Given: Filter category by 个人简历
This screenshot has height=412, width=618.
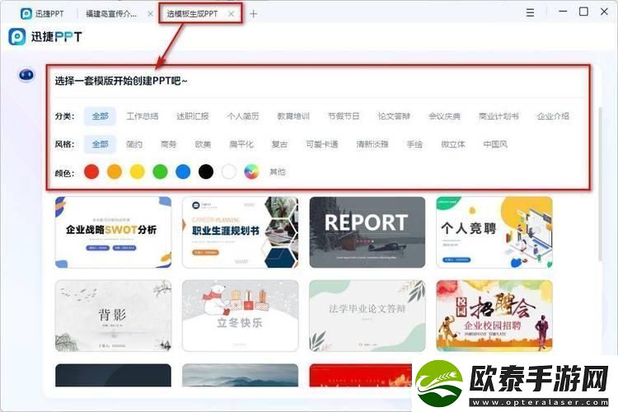Looking at the screenshot, I should pyautogui.click(x=243, y=116).
